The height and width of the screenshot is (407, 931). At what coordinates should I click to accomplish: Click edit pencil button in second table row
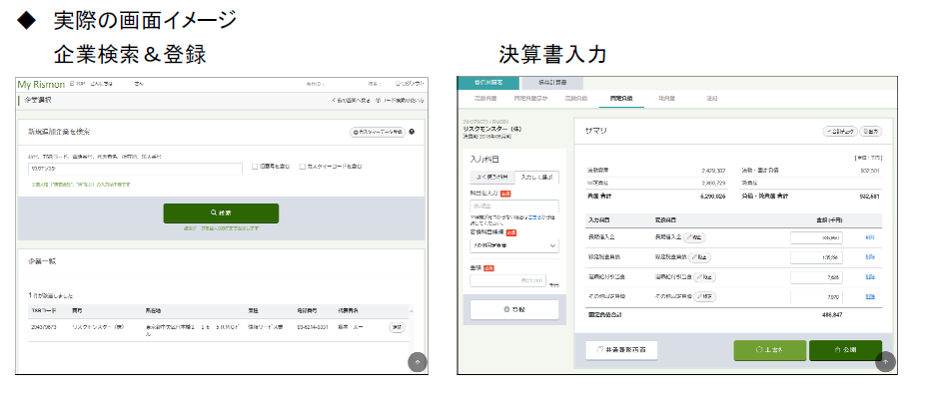699,257
